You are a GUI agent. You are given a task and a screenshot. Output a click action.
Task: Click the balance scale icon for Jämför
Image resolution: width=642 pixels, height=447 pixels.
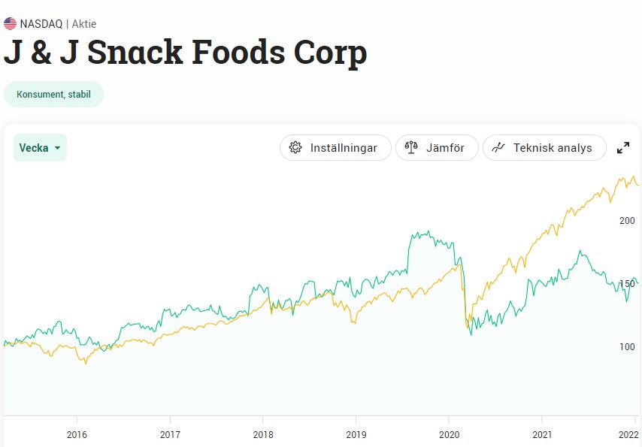point(411,148)
